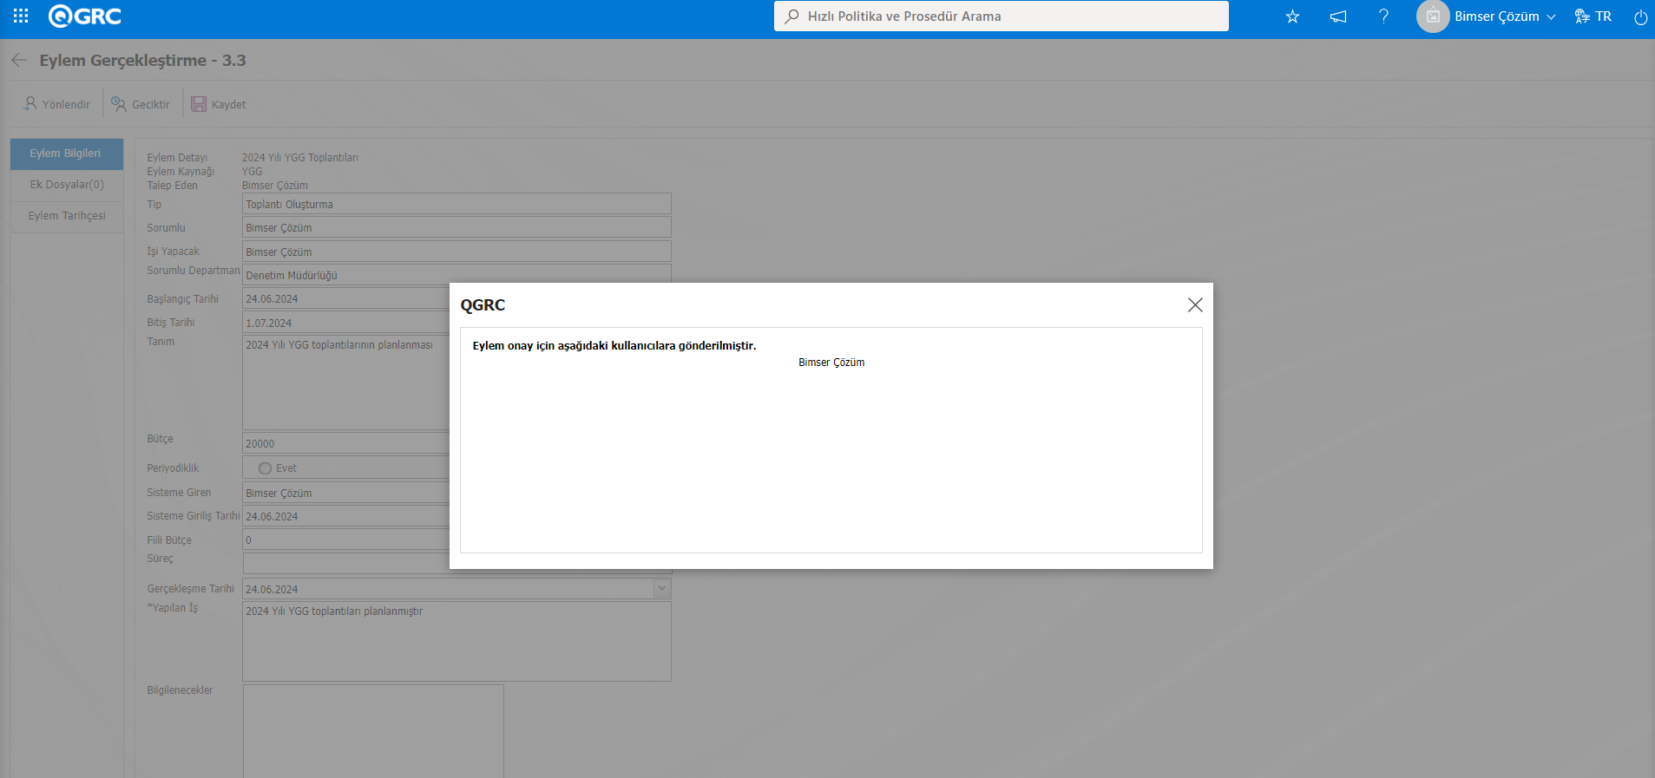Select the Eylem Bilgileri tab

click(66, 154)
